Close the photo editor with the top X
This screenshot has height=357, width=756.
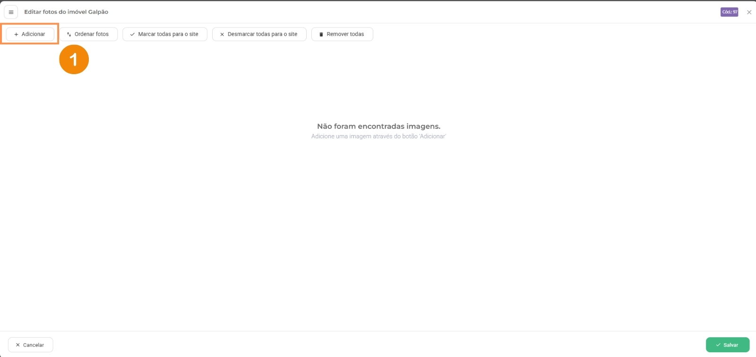(x=749, y=12)
